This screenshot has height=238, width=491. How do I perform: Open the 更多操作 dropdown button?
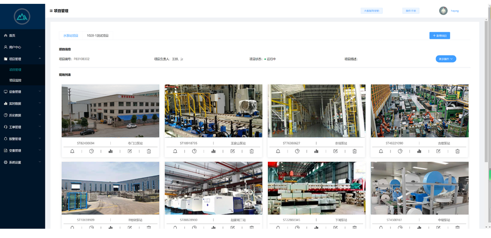[x=446, y=59]
